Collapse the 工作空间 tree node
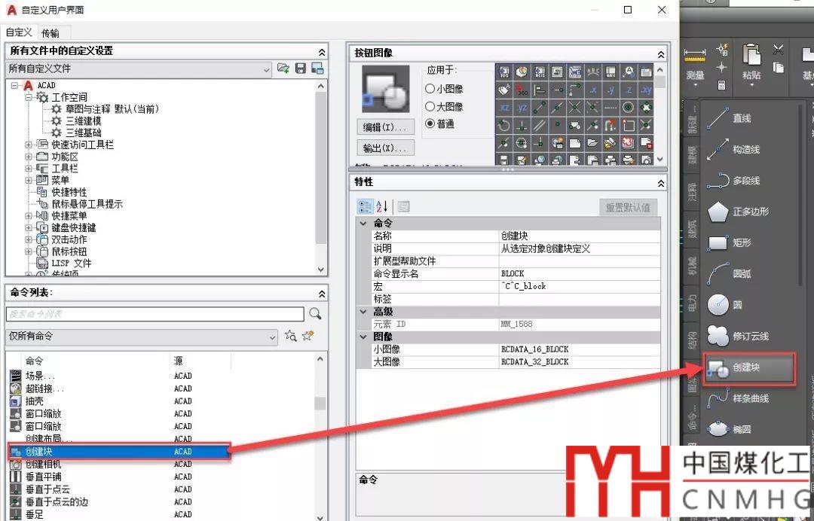 29,97
